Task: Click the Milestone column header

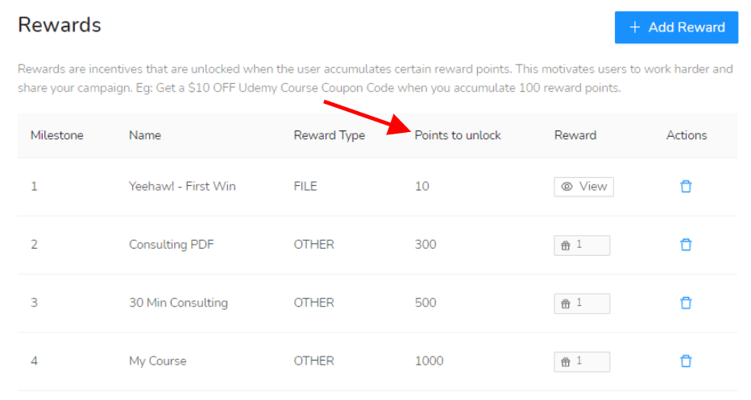Action: click(57, 135)
